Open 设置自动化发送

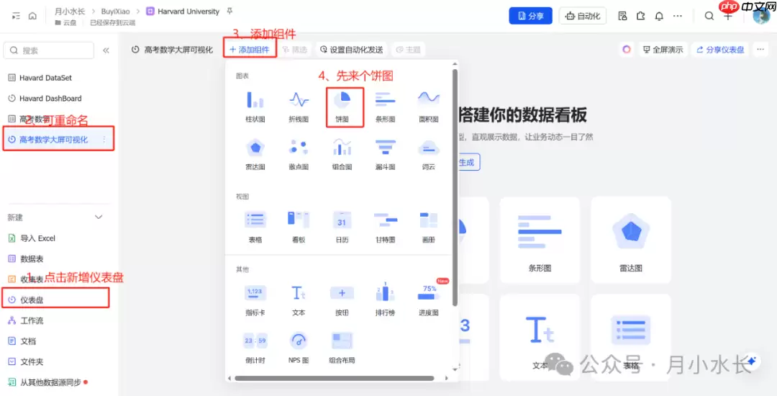coord(351,50)
